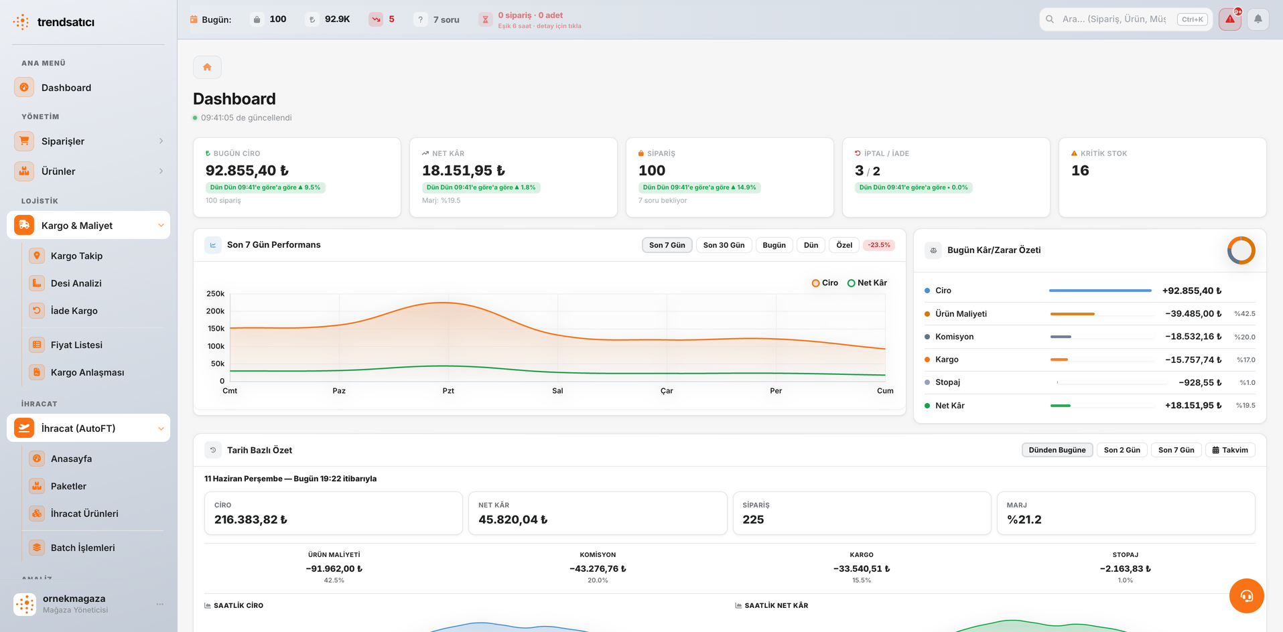Expand the Ürünler menu chevron
This screenshot has height=632, width=1283.
(161, 171)
